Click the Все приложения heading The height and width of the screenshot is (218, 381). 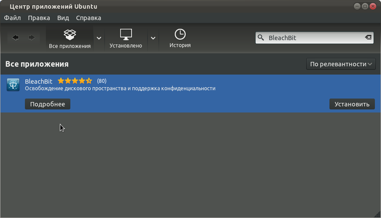click(37, 64)
